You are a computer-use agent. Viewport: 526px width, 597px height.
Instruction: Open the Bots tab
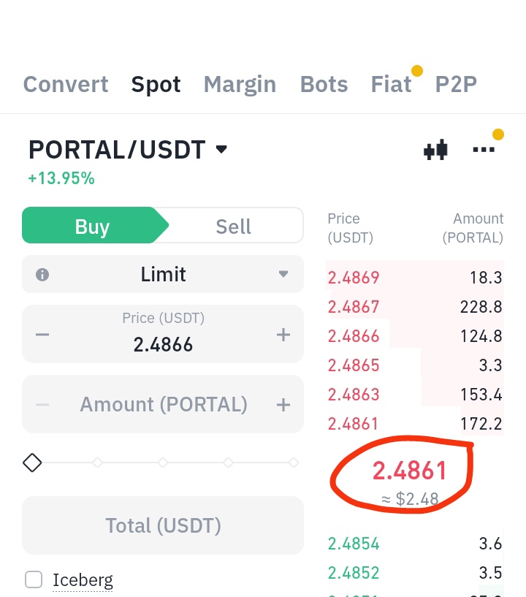324,84
